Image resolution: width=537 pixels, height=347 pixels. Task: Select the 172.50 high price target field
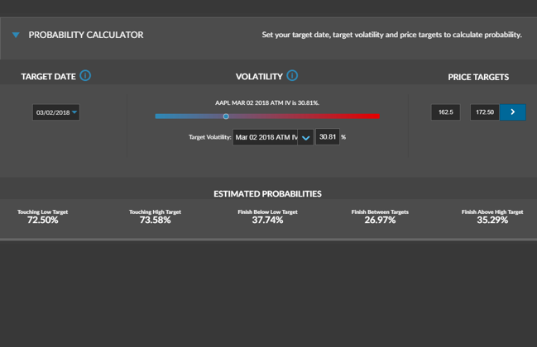(484, 112)
